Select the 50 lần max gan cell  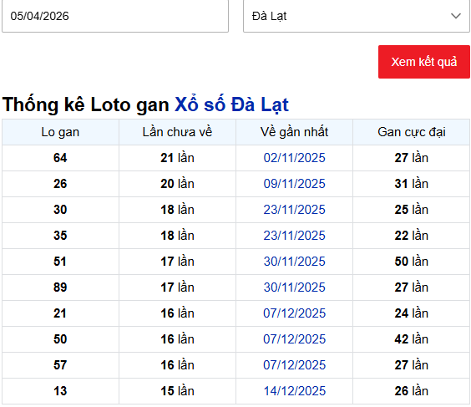412,262
